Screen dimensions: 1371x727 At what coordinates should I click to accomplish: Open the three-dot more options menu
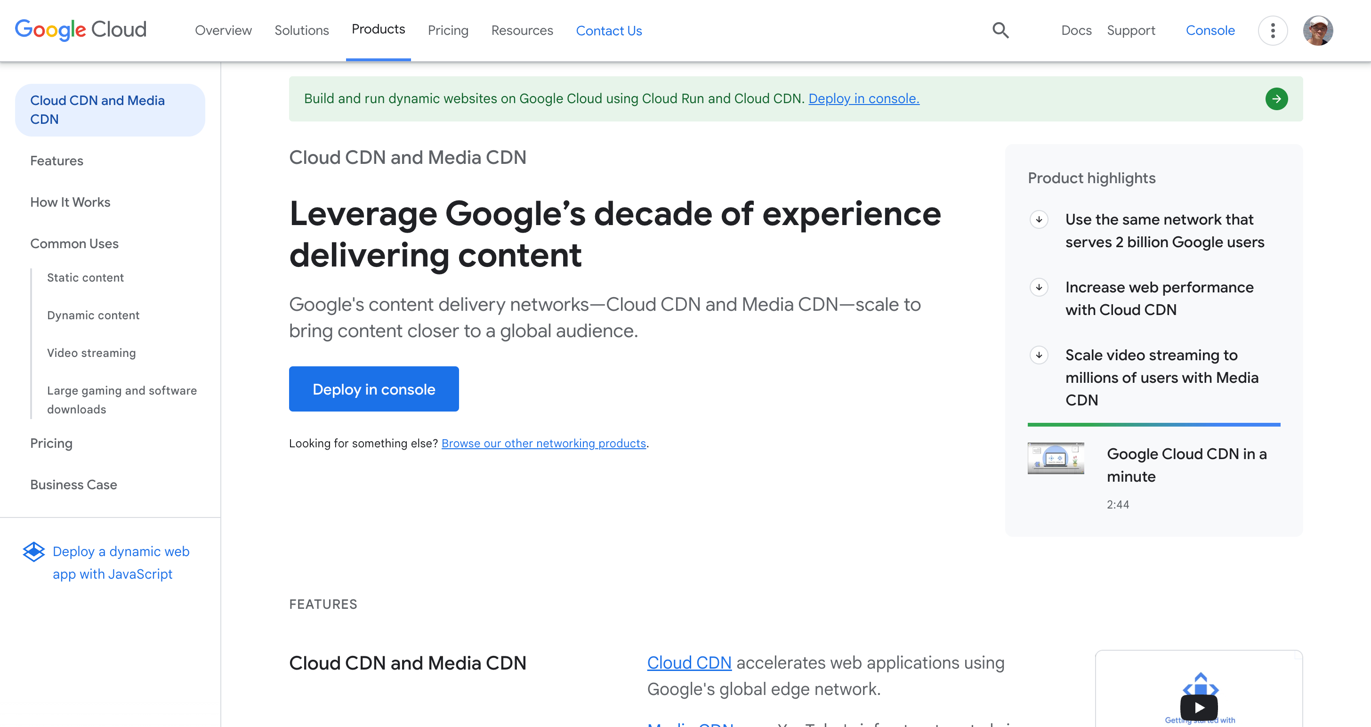point(1273,30)
